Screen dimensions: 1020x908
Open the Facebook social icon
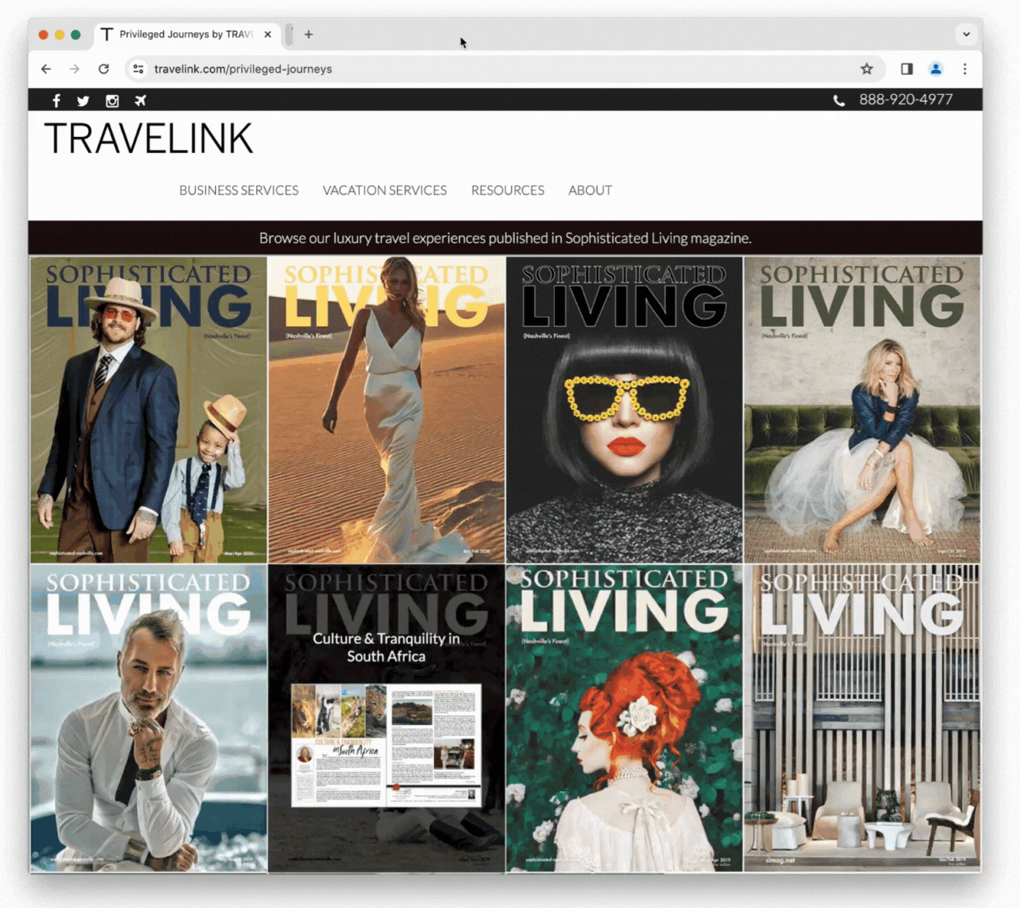56,101
